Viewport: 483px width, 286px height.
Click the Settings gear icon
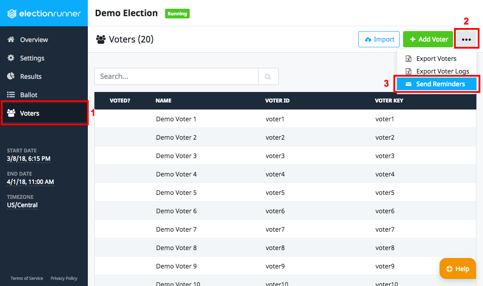coord(11,58)
